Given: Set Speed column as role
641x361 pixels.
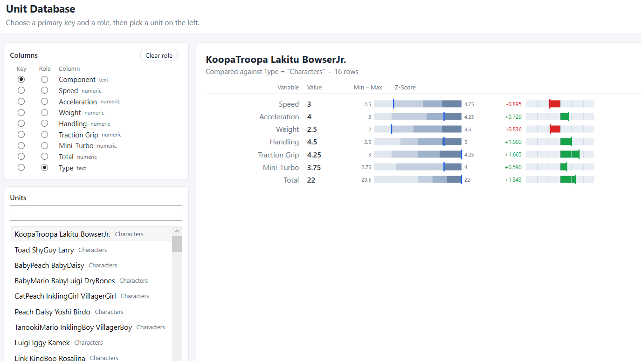Looking at the screenshot, I should 44,90.
